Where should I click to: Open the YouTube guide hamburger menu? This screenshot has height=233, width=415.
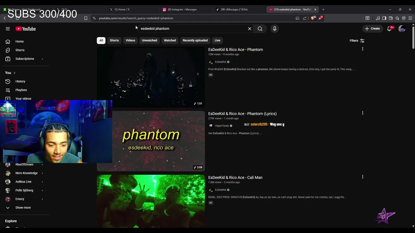(8, 29)
